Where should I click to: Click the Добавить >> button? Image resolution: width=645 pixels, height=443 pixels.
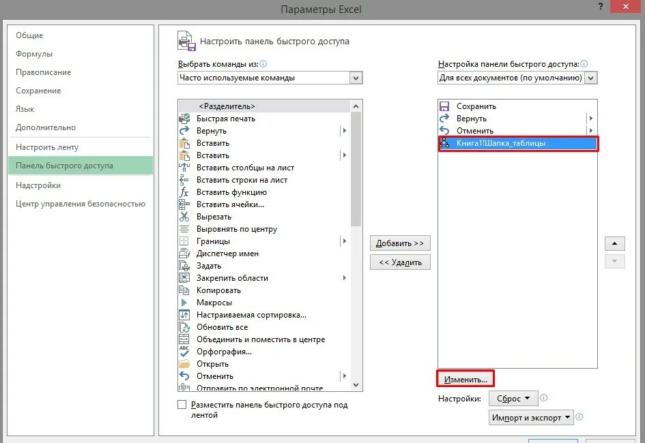click(400, 243)
